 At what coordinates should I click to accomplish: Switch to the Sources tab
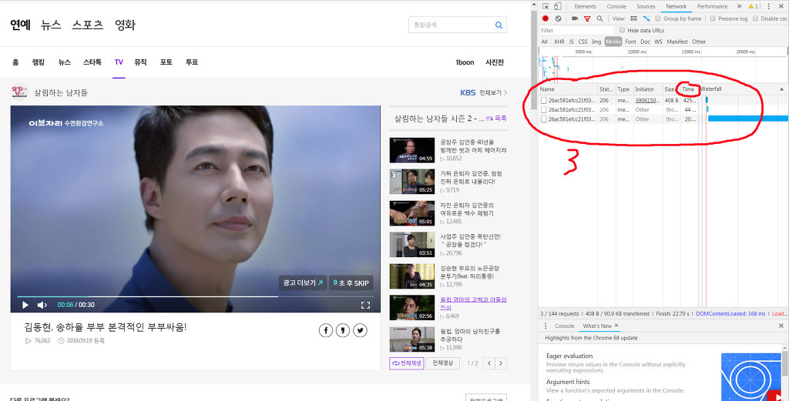tap(646, 6)
